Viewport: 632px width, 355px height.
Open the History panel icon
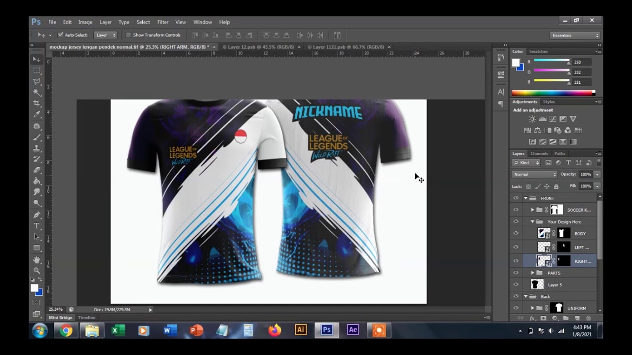point(501,58)
